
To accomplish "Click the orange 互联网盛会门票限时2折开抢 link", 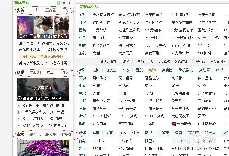I will (41, 56).
